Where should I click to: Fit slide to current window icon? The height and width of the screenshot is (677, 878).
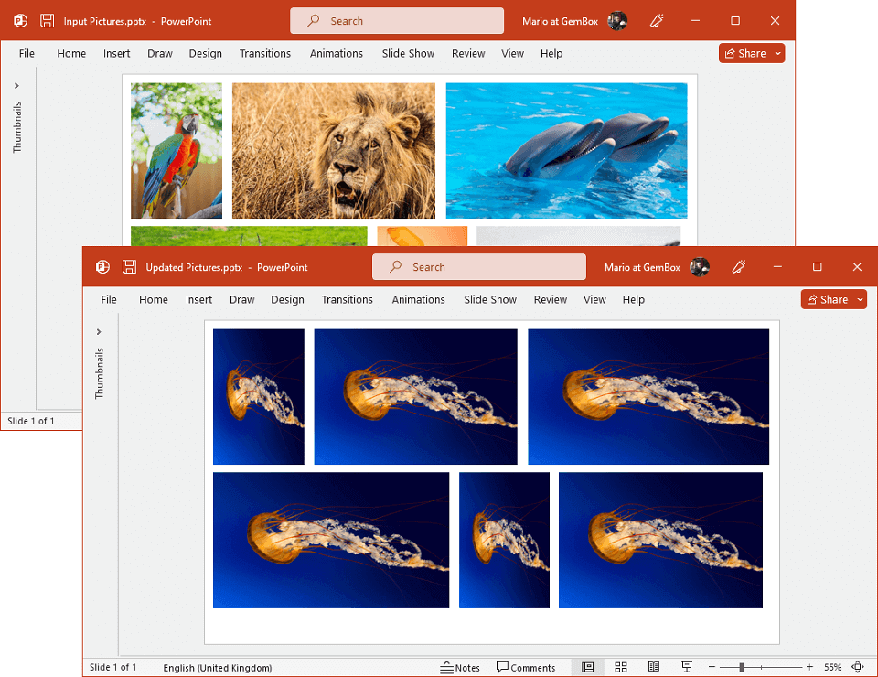857,667
